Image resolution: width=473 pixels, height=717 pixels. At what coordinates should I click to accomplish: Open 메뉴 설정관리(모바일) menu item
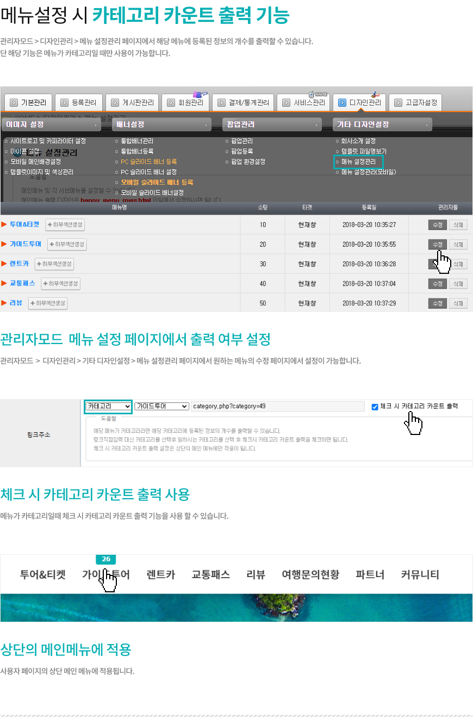[369, 172]
